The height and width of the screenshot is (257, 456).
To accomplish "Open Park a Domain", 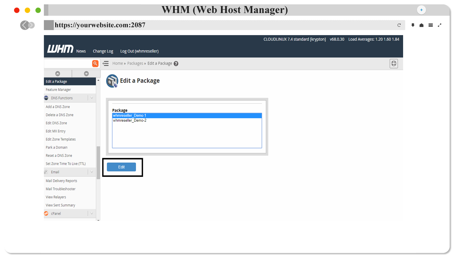I will click(57, 147).
